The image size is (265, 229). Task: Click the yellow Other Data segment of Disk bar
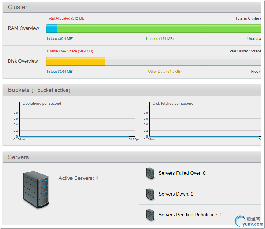[76, 61]
